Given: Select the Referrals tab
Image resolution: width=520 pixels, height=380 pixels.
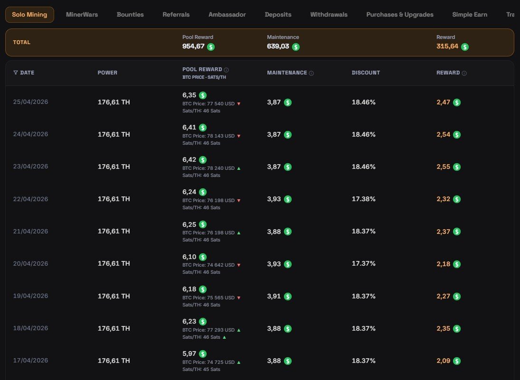Looking at the screenshot, I should 176,15.
